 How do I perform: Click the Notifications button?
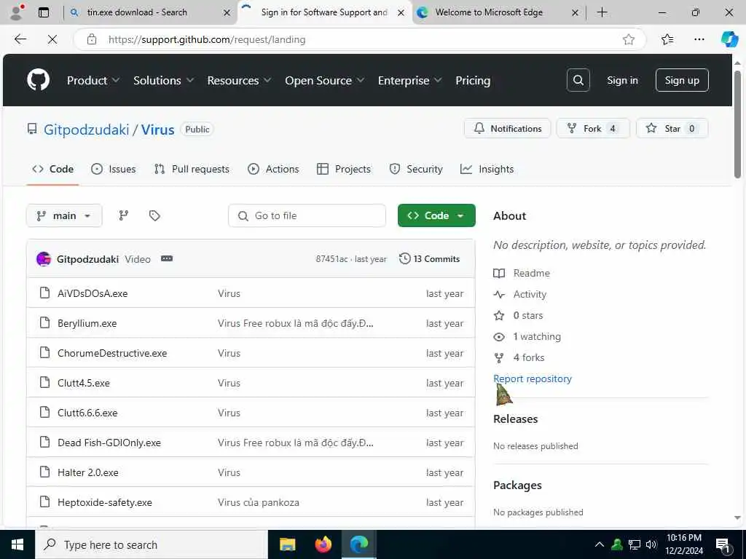pyautogui.click(x=507, y=128)
